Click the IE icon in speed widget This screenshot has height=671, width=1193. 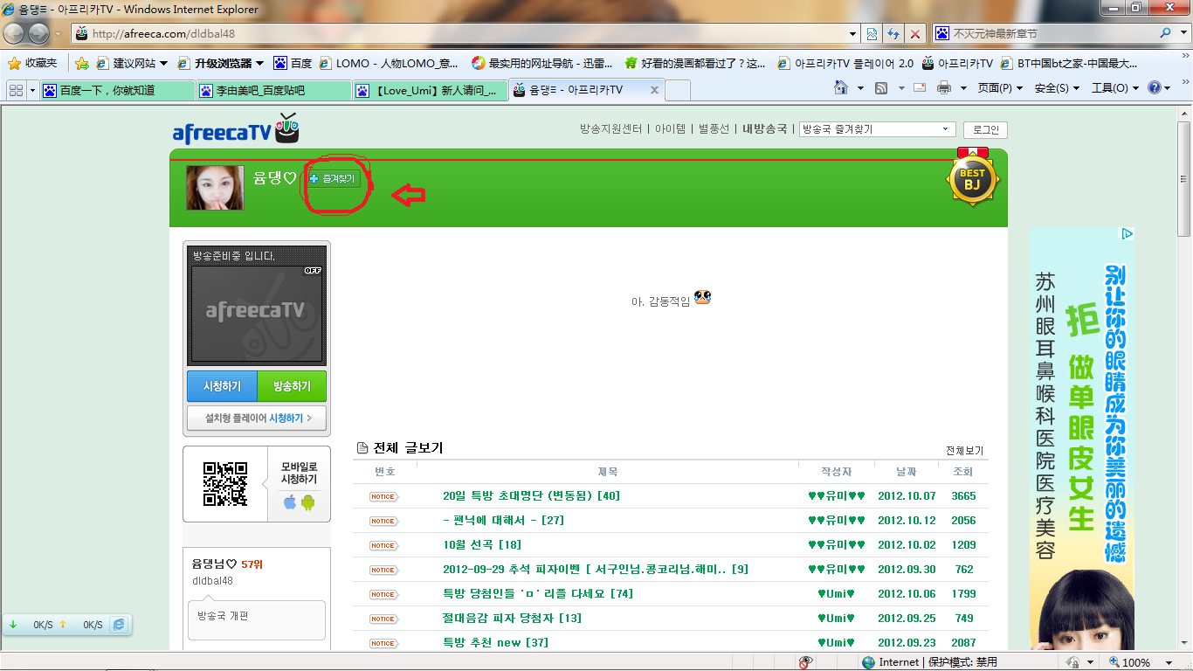[x=119, y=625]
